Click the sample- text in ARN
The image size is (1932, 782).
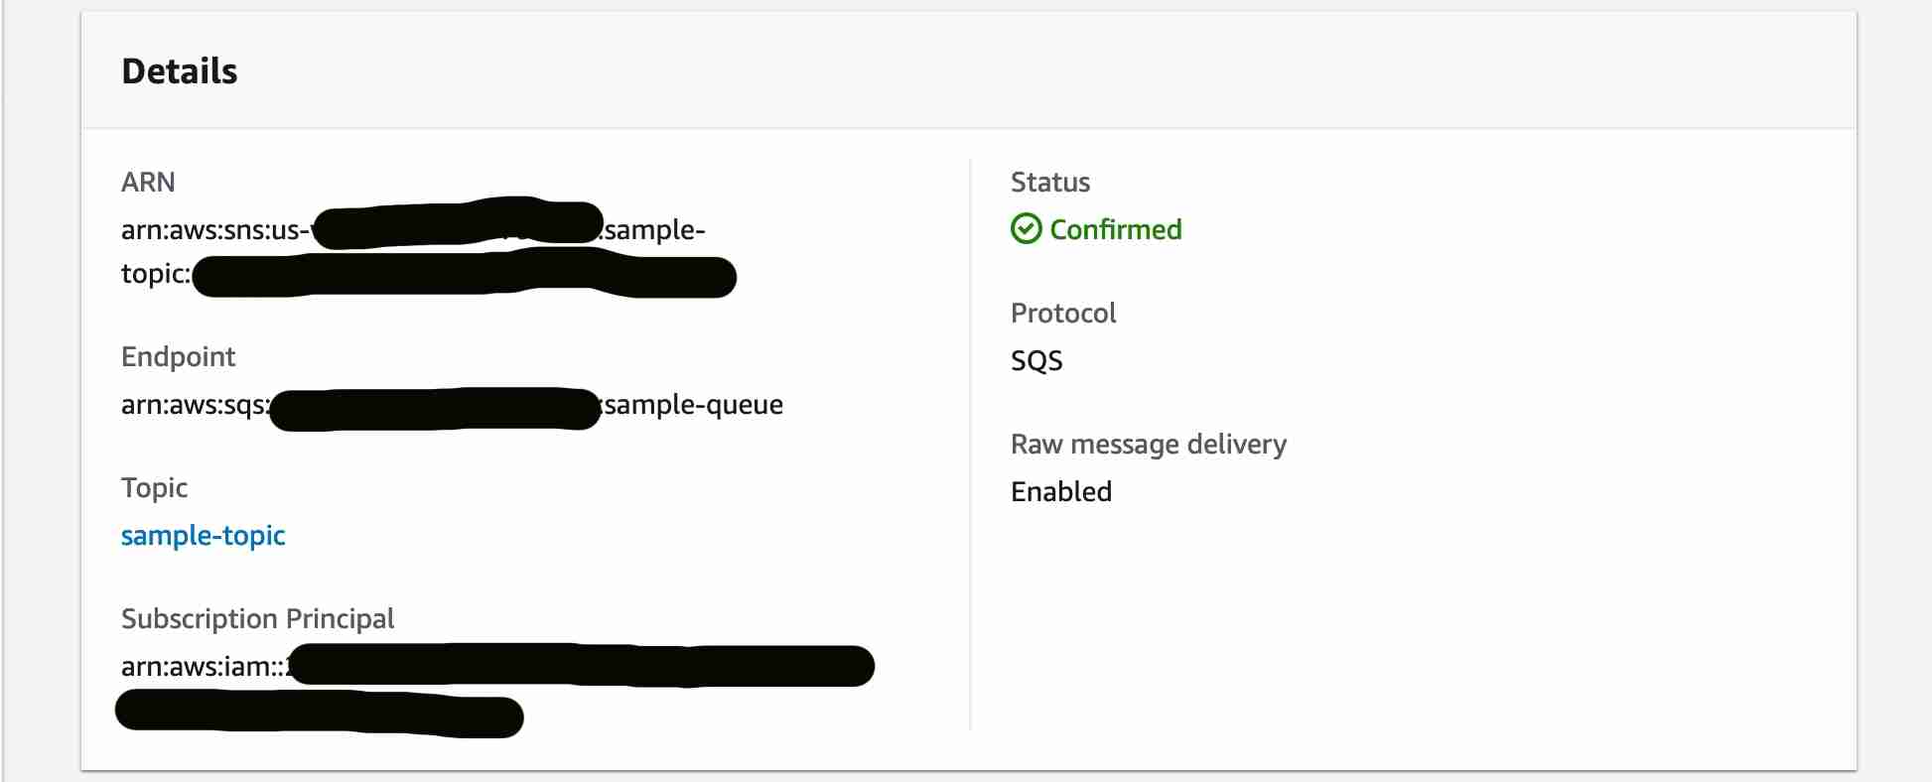(655, 229)
